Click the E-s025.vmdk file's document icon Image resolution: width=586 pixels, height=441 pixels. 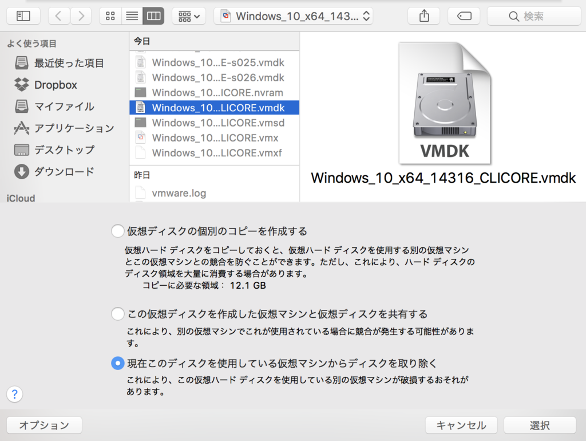point(141,62)
